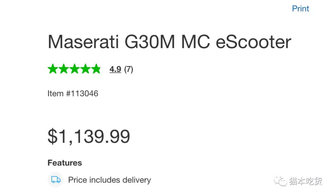Click the Price includes delivery text
Image resolution: width=333 pixels, height=196 pixels.
tap(109, 180)
